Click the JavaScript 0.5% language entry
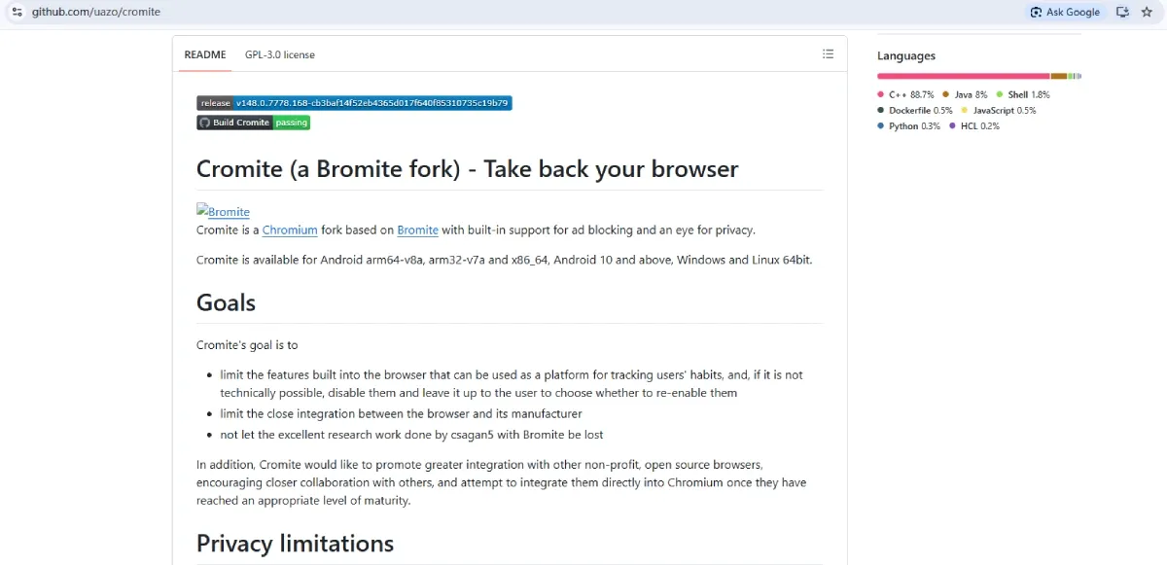Viewport: 1167px width, 565px height. (x=999, y=110)
